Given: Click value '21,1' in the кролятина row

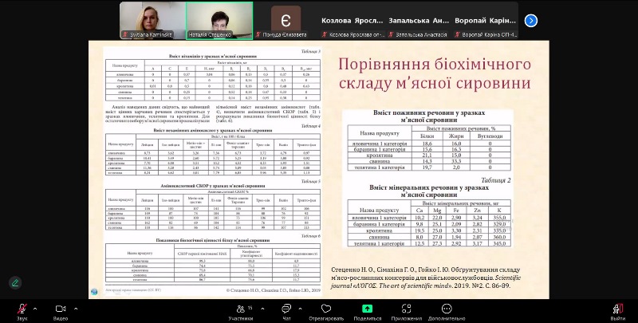Looking at the screenshot, I should coord(427,155).
